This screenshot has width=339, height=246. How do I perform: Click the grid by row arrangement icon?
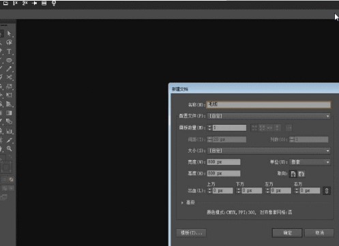point(254,128)
